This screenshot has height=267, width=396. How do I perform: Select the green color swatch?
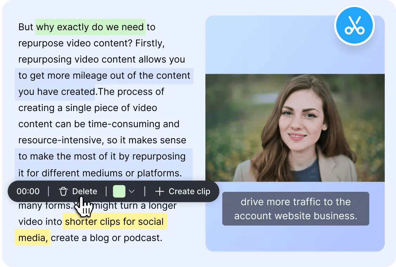tap(120, 191)
